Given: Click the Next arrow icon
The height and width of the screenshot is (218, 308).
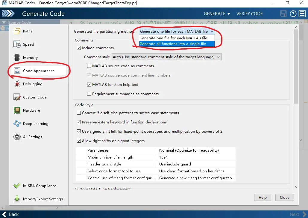Looking at the screenshot, I should [304, 214].
